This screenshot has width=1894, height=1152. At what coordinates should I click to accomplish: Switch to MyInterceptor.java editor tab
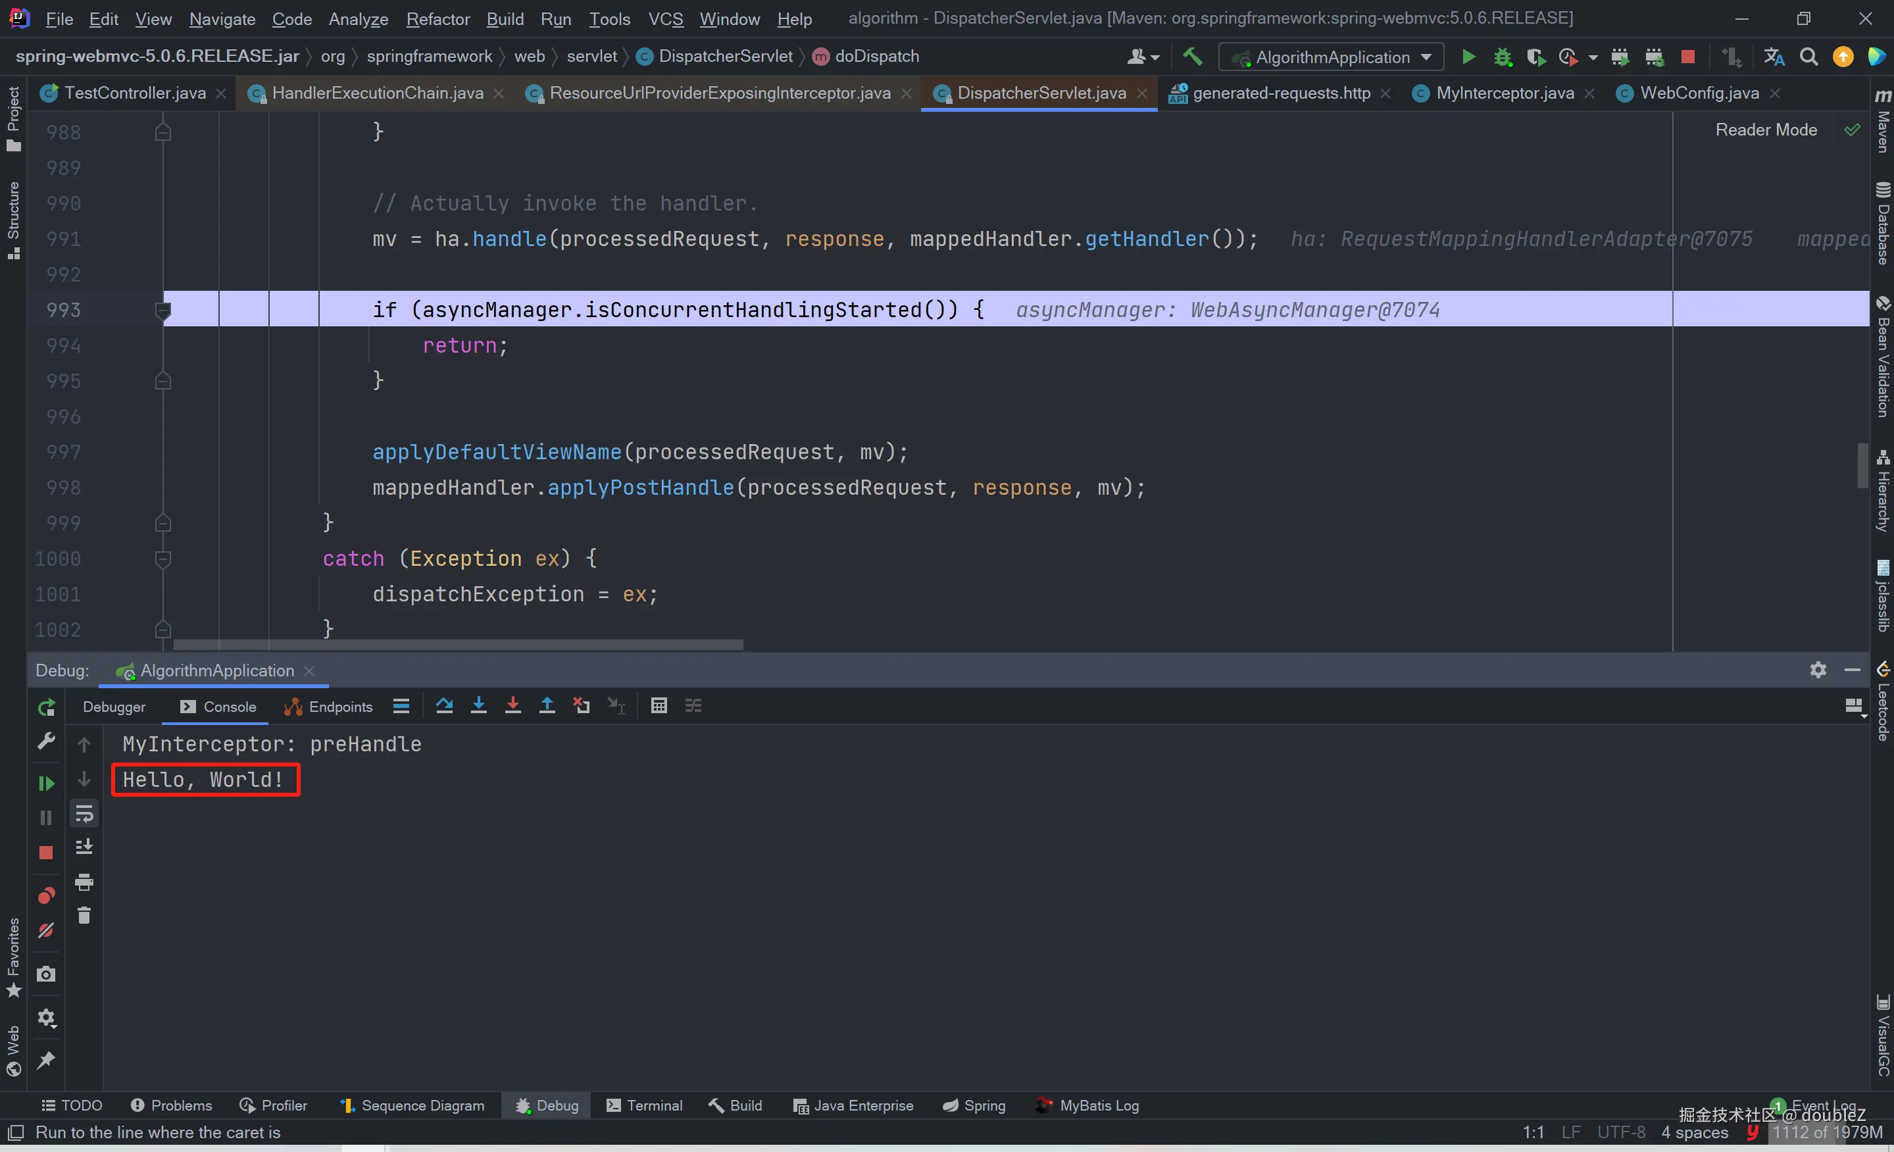click(1503, 93)
